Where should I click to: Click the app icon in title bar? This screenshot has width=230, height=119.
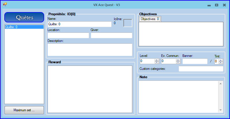(5, 5)
